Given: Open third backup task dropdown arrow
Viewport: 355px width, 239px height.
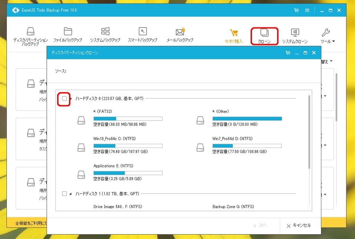Looking at the screenshot, I should tap(325, 194).
